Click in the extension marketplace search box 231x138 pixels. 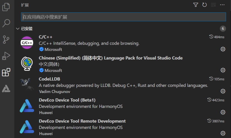pyautogui.click(x=123, y=17)
